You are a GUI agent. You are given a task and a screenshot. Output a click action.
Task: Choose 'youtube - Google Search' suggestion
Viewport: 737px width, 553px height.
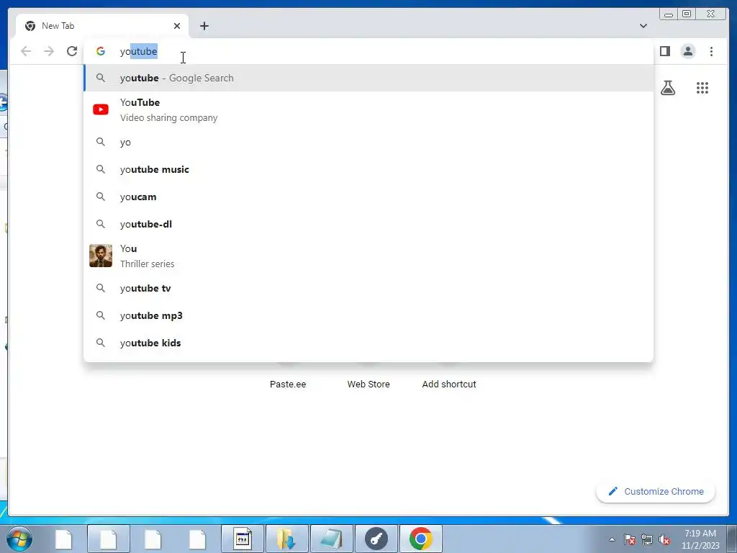click(x=368, y=78)
